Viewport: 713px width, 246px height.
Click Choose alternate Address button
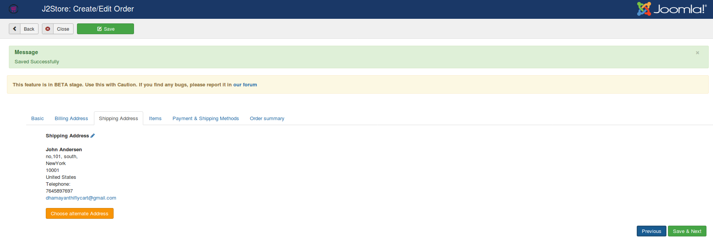80,214
